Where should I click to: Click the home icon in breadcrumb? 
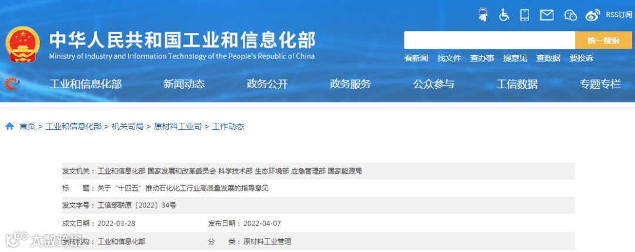10,126
